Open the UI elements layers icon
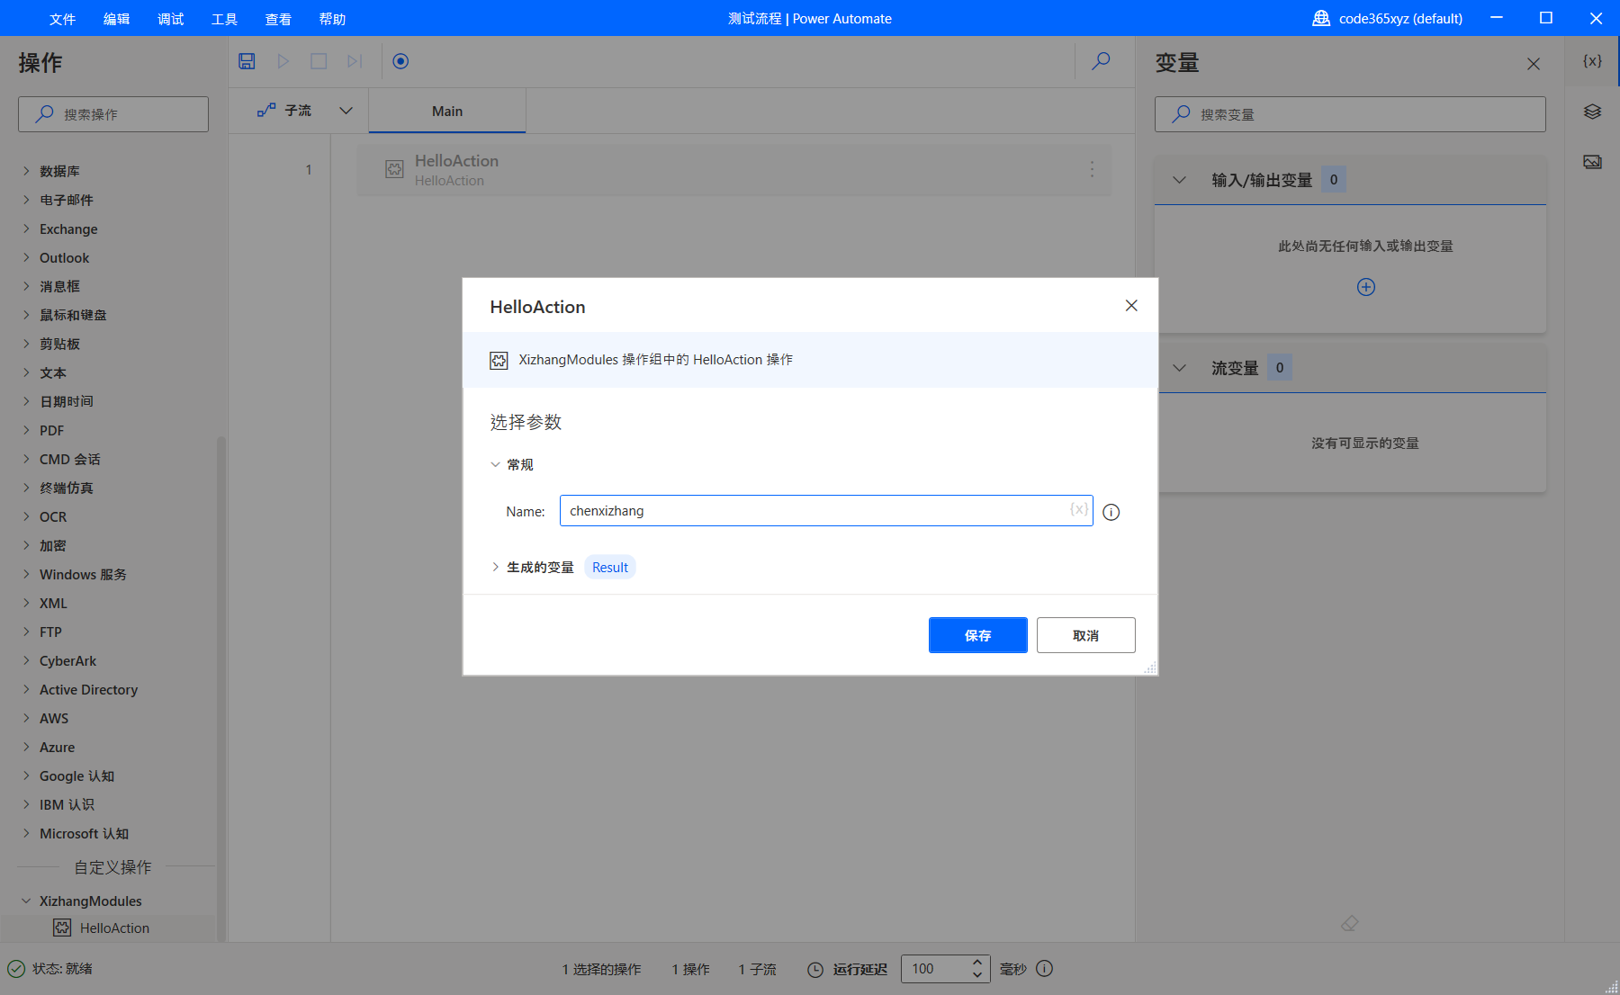The height and width of the screenshot is (995, 1620). (1592, 112)
